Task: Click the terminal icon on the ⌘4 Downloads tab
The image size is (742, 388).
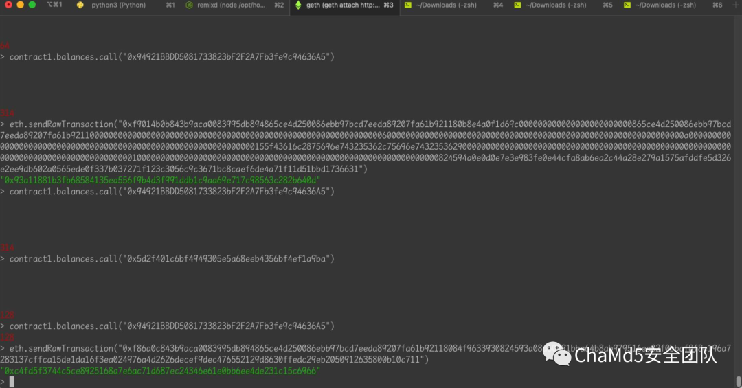Action: point(408,5)
